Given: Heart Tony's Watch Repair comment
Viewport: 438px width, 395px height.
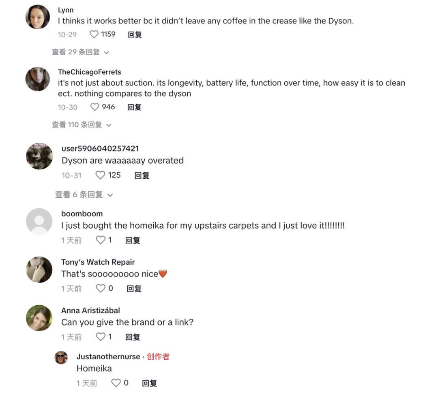Looking at the screenshot, I should tap(101, 289).
